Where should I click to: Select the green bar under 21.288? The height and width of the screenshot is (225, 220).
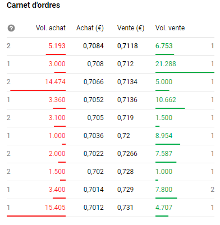pos(185,72)
